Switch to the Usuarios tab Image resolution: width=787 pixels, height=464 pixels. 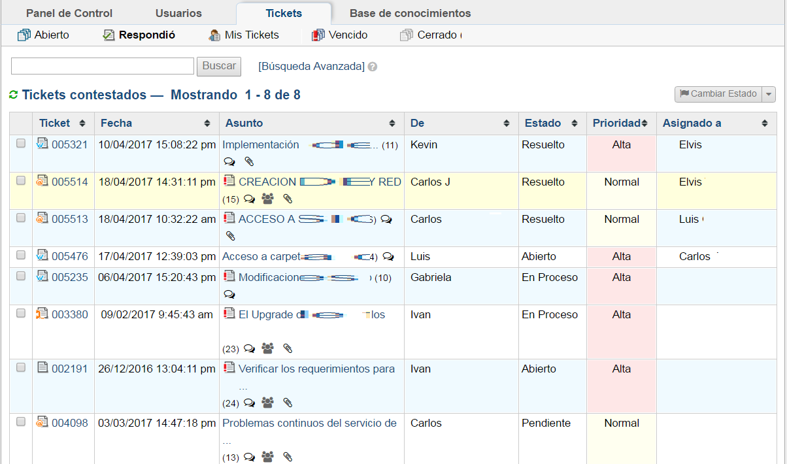178,13
